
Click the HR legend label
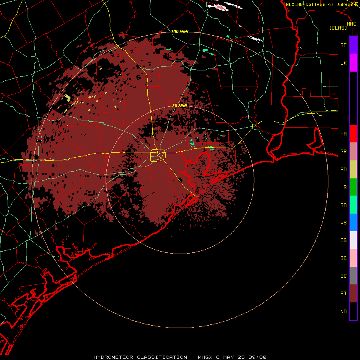coord(343,187)
